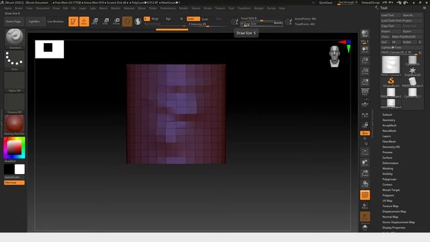The height and width of the screenshot is (242, 430).
Task: Toggle the Mrgb mode
Action: coord(155,19)
